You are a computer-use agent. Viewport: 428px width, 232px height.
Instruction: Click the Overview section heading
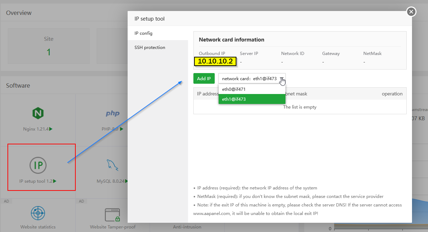tap(19, 13)
